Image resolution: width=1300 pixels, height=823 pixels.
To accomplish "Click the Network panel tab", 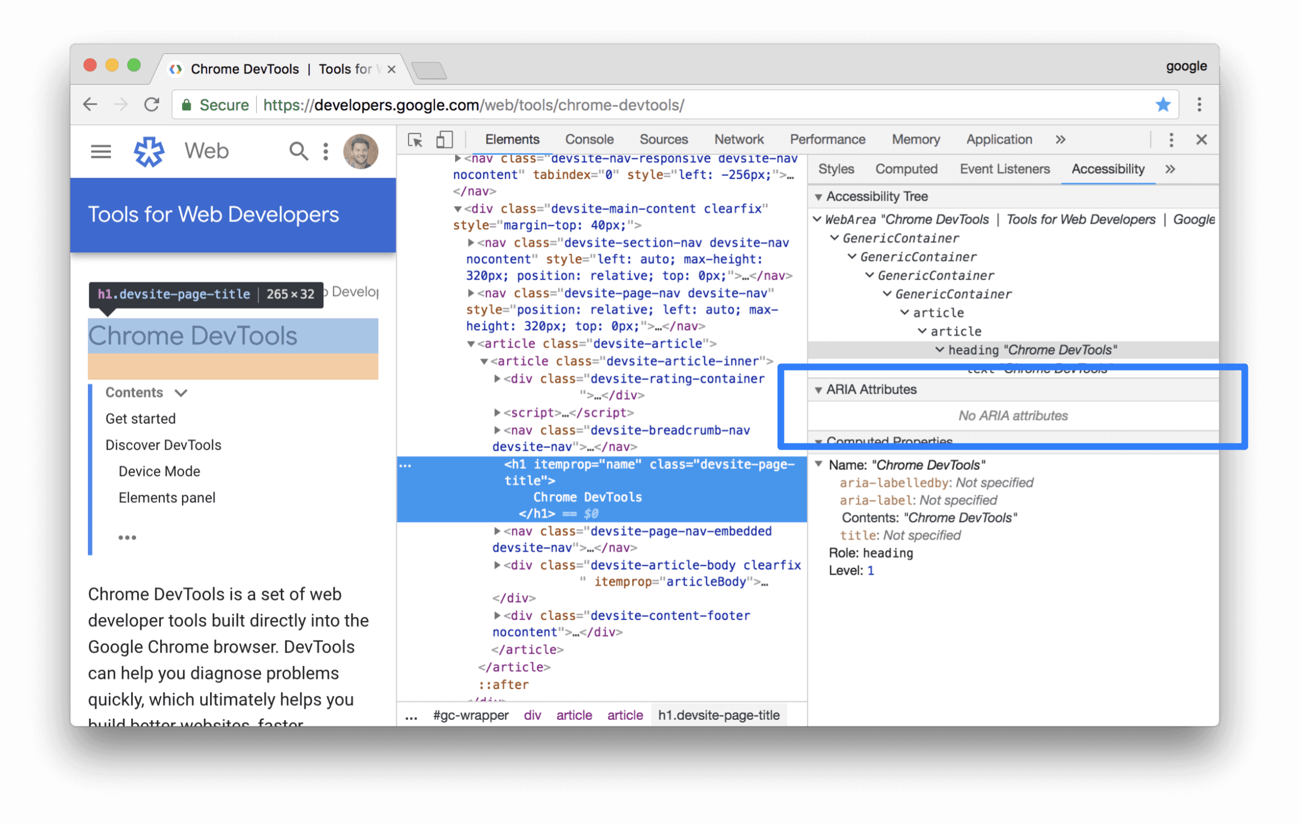I will point(739,140).
